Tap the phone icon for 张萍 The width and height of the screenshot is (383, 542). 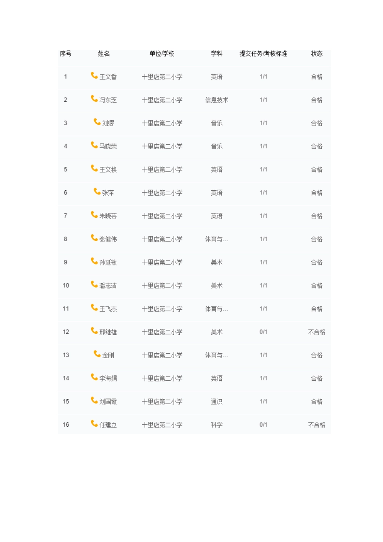[97, 192]
